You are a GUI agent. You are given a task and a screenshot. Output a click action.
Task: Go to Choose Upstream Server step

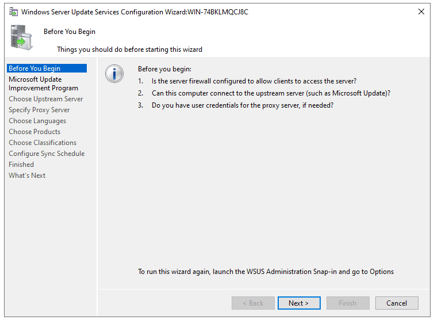tap(45, 99)
